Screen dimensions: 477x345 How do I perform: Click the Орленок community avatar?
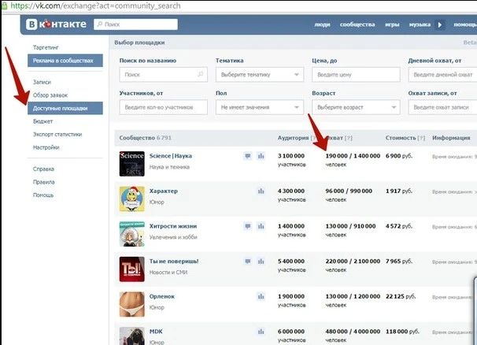131,304
